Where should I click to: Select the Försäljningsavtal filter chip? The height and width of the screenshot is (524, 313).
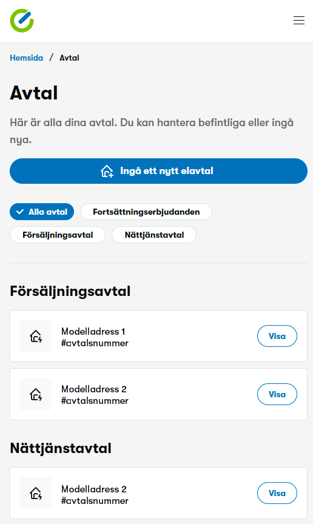[x=58, y=235]
